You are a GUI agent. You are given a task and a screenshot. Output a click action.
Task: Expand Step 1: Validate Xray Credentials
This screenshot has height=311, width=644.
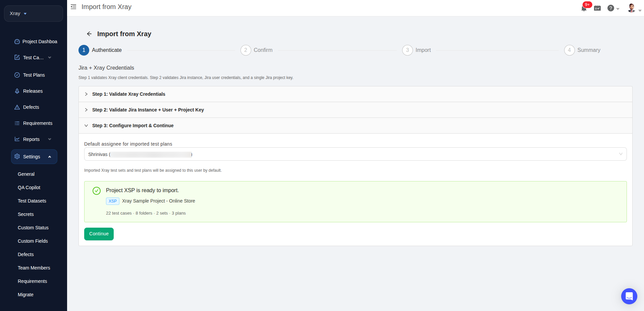coord(356,94)
